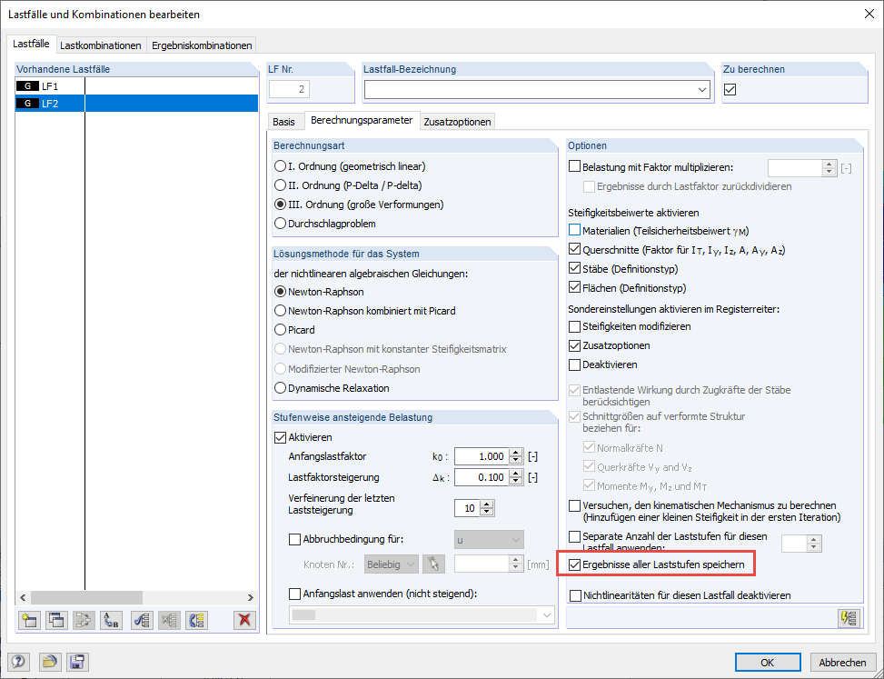The height and width of the screenshot is (679, 884).
Task: Switch to Ergebniskombinationen tab
Action: [x=202, y=45]
